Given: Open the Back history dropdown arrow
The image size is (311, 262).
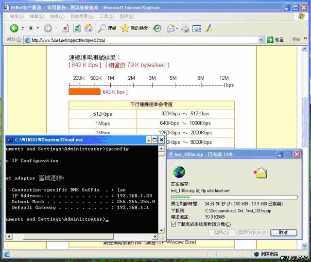Looking at the screenshot, I should point(38,28).
